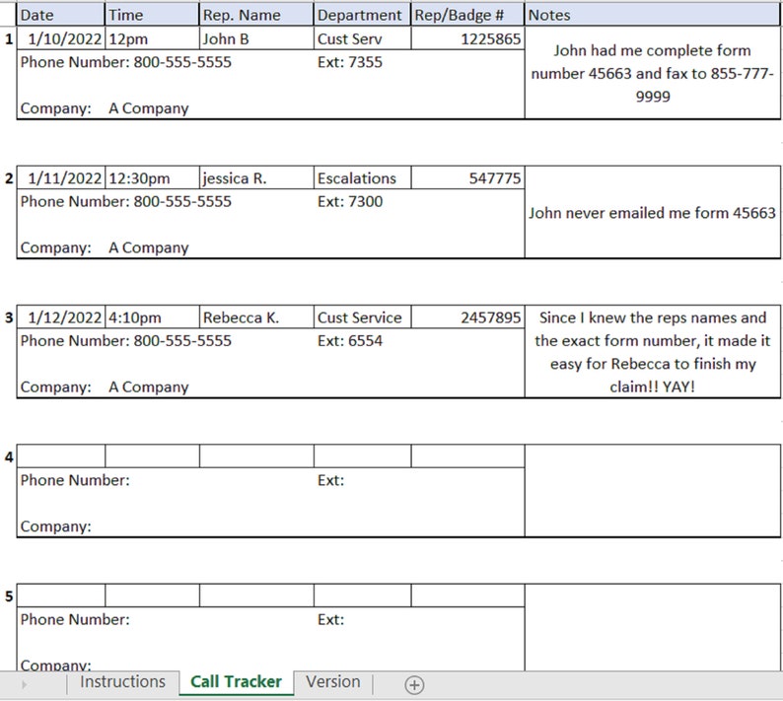Viewport: 783px width, 701px height.
Task: Select the cell containing John B
Action: click(256, 38)
